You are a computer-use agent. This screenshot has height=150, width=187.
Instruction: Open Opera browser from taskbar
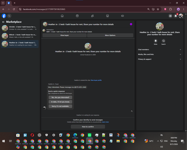[x=32, y=135]
